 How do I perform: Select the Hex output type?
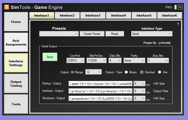159,72
